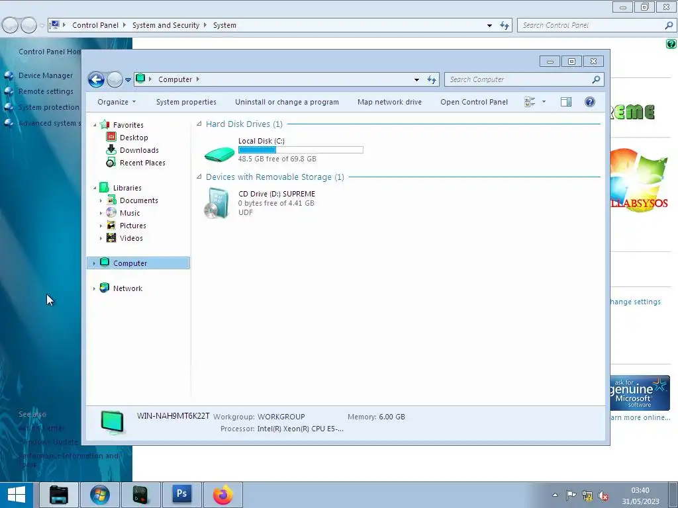Collapse Libraries tree node
This screenshot has height=508, width=678.
point(95,188)
